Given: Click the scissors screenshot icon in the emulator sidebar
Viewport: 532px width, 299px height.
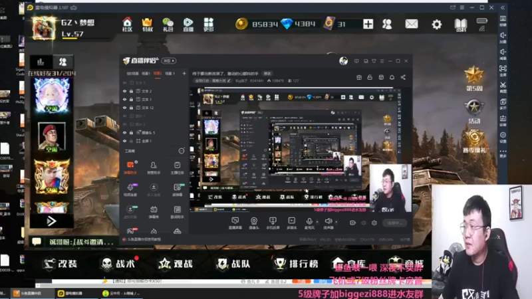Looking at the screenshot, I should click(503, 86).
